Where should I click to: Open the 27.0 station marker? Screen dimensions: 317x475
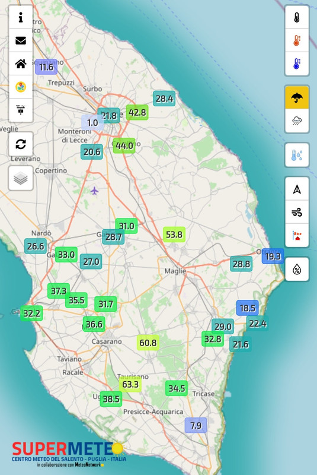pos(91,261)
